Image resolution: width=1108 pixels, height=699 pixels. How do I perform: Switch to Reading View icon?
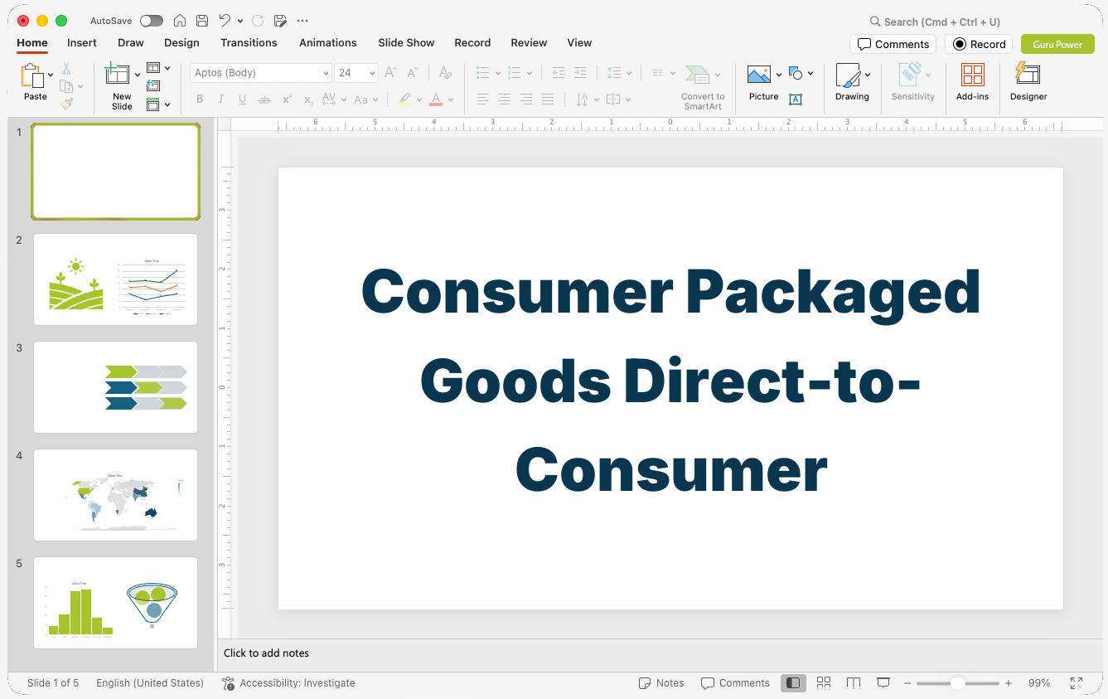854,682
